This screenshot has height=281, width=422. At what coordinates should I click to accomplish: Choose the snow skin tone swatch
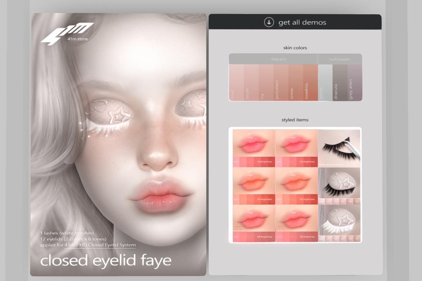click(295, 83)
